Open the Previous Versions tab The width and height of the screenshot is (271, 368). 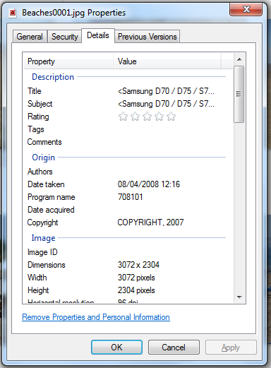tap(147, 37)
